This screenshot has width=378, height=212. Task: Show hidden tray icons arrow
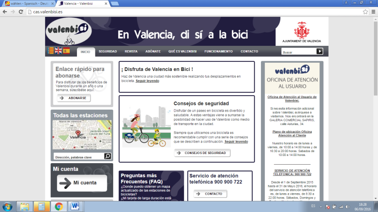click(320, 207)
